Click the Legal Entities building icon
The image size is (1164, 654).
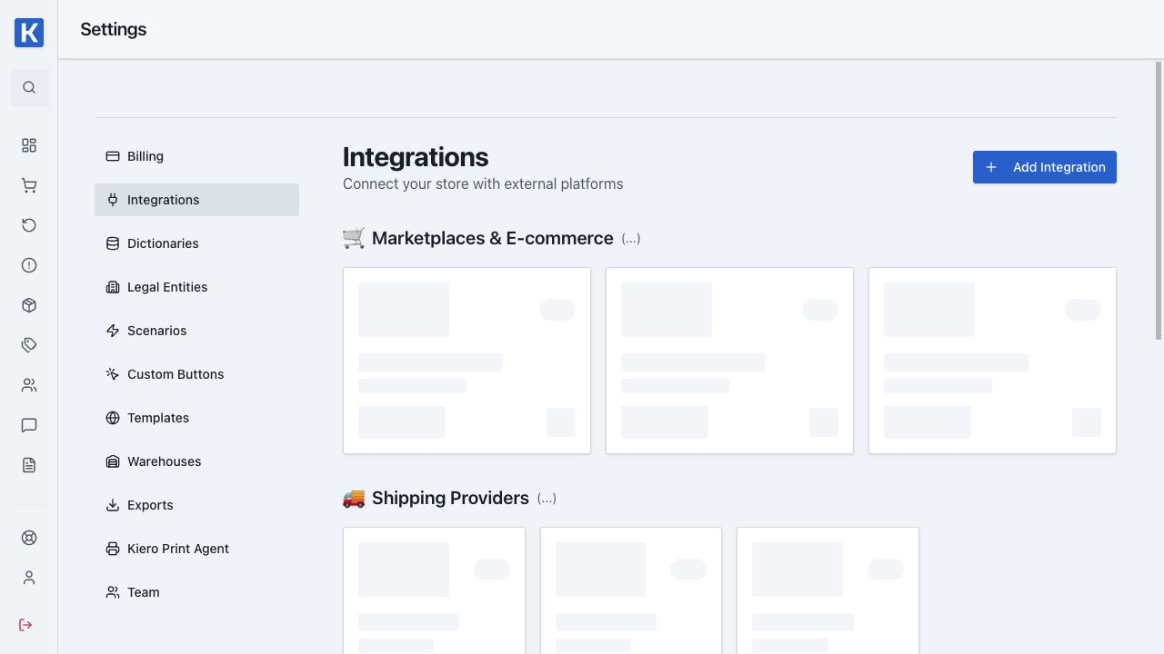pyautogui.click(x=113, y=287)
